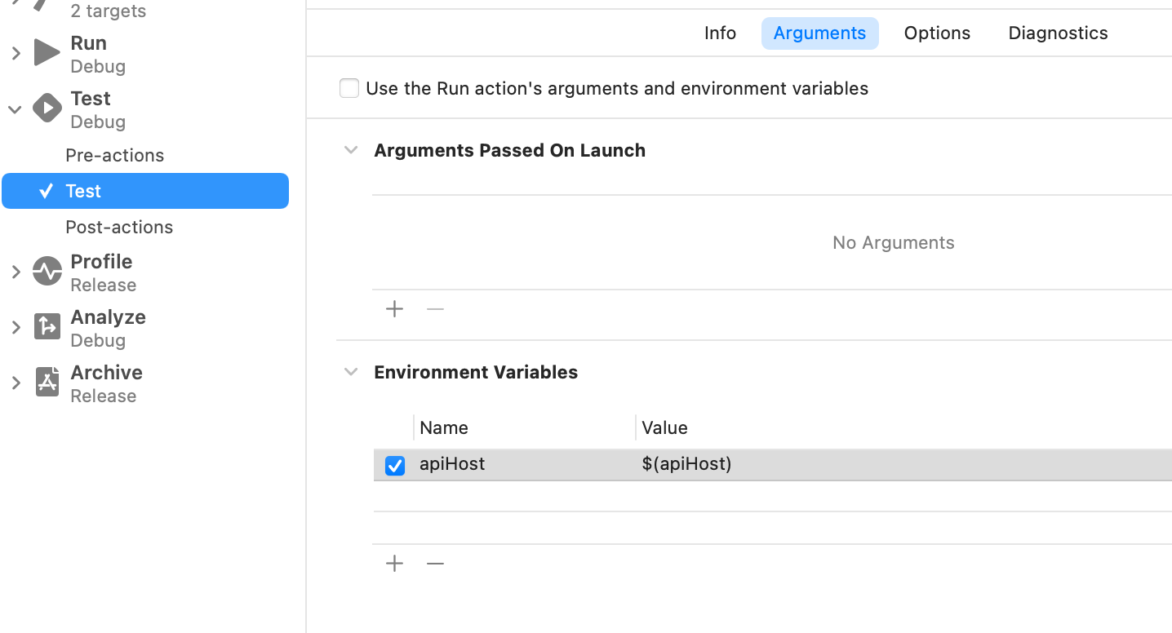Switch to the Options tab
The height and width of the screenshot is (633, 1172).
pos(936,33)
